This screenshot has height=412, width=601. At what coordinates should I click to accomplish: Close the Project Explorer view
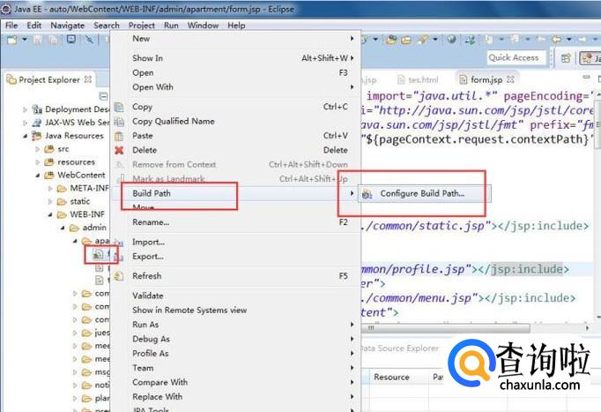point(88,79)
